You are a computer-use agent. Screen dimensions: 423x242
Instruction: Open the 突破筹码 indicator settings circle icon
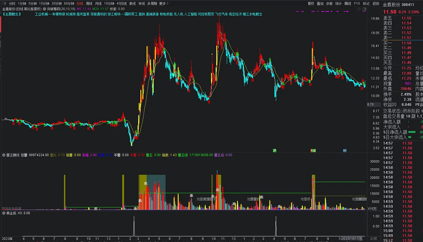point(45,9)
